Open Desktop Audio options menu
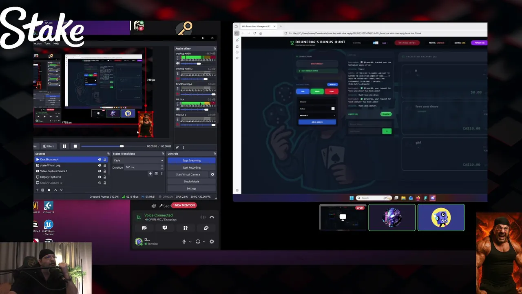This screenshot has height=294, width=522. (x=178, y=59)
